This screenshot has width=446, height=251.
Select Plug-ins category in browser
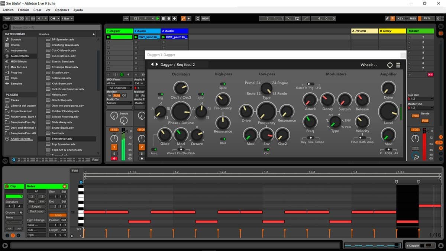16,73
